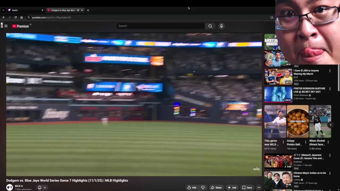Open the Shohei Ohtani short thumbnail
Image resolution: width=340 pixels, height=191 pixels.
[320, 121]
